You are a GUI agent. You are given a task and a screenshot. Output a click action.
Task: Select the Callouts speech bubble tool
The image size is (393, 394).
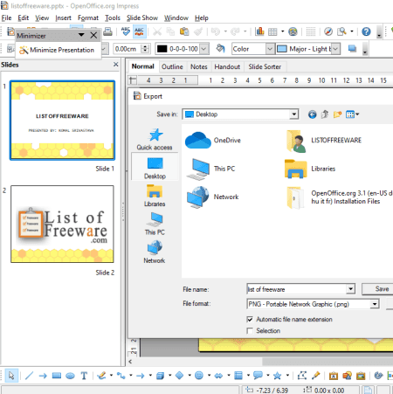point(258,376)
